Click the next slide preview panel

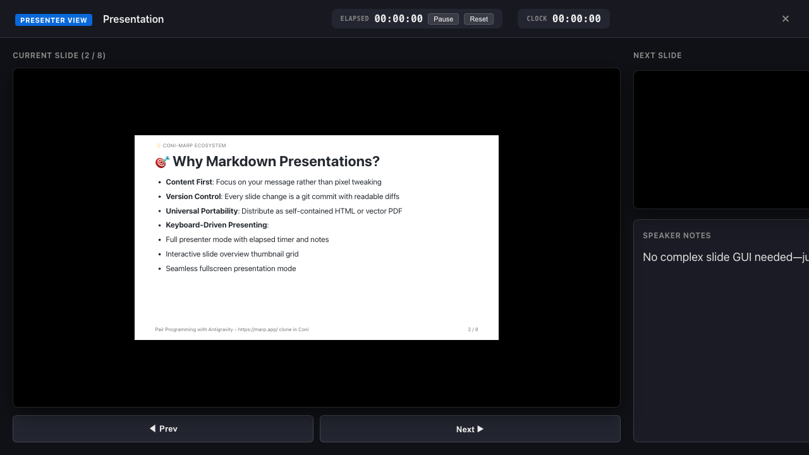click(721, 139)
